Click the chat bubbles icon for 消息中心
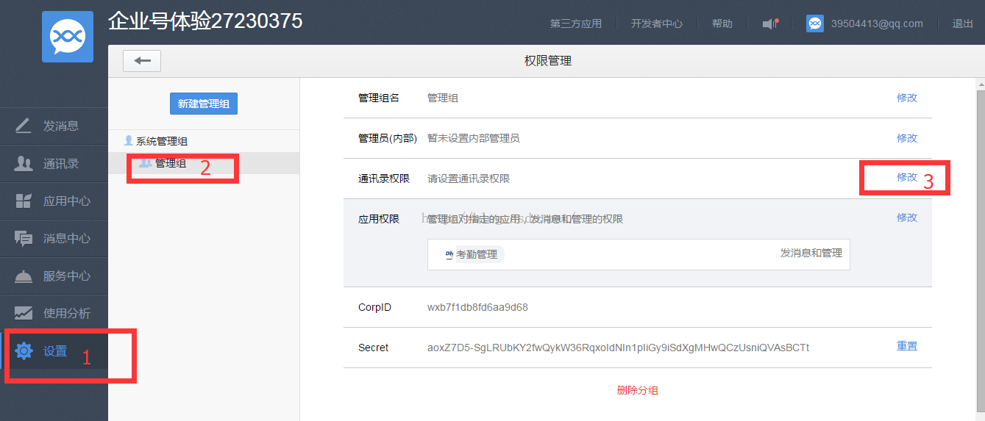This screenshot has height=421, width=985. click(x=24, y=238)
